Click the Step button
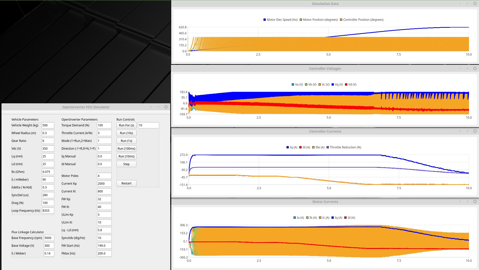479x270 pixels. coord(126,164)
